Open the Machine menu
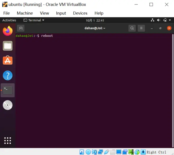 point(25,13)
